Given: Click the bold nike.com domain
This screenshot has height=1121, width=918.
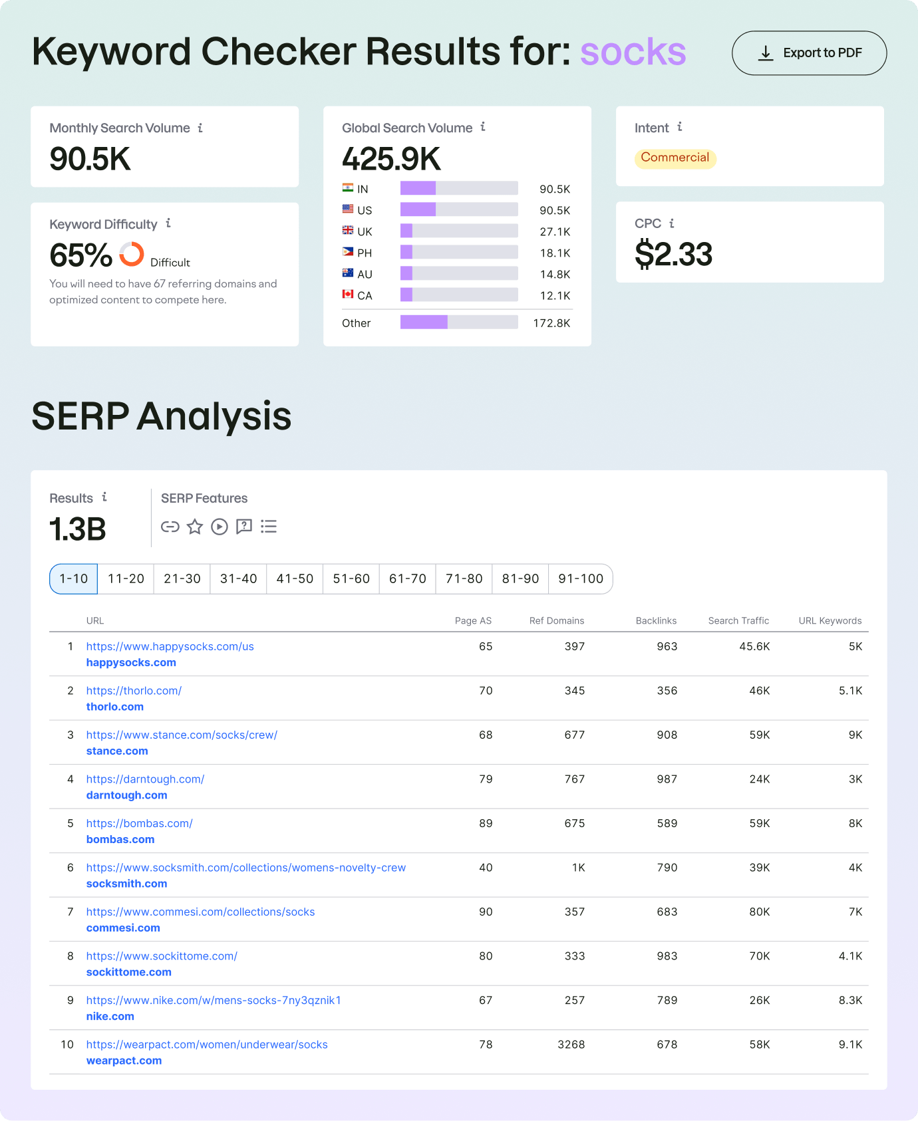Looking at the screenshot, I should pos(110,1017).
